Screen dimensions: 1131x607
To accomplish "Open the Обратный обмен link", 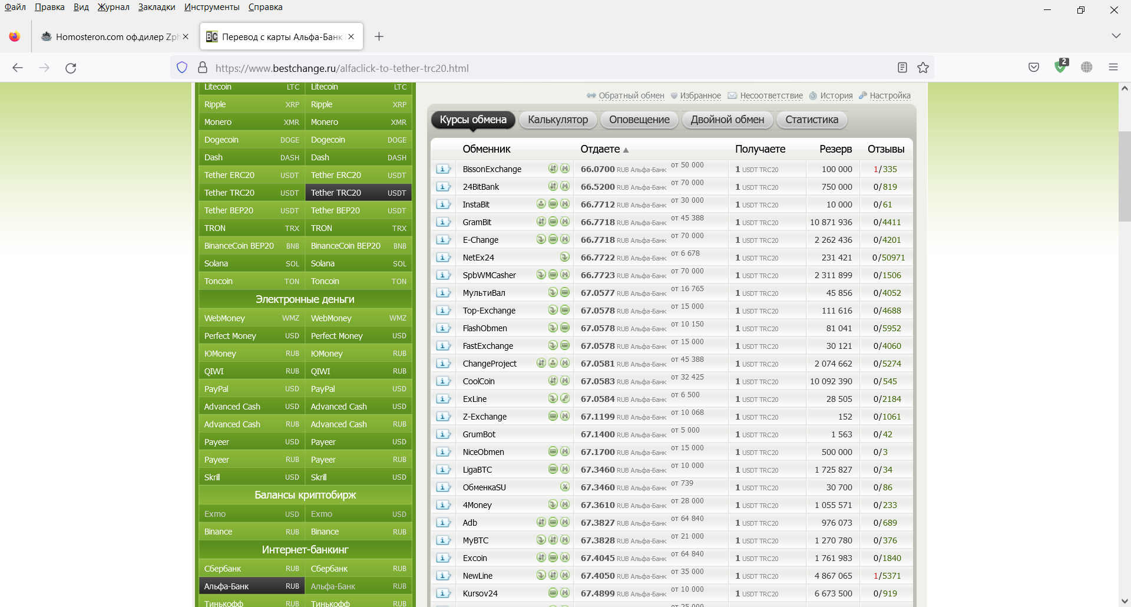I will 631,95.
